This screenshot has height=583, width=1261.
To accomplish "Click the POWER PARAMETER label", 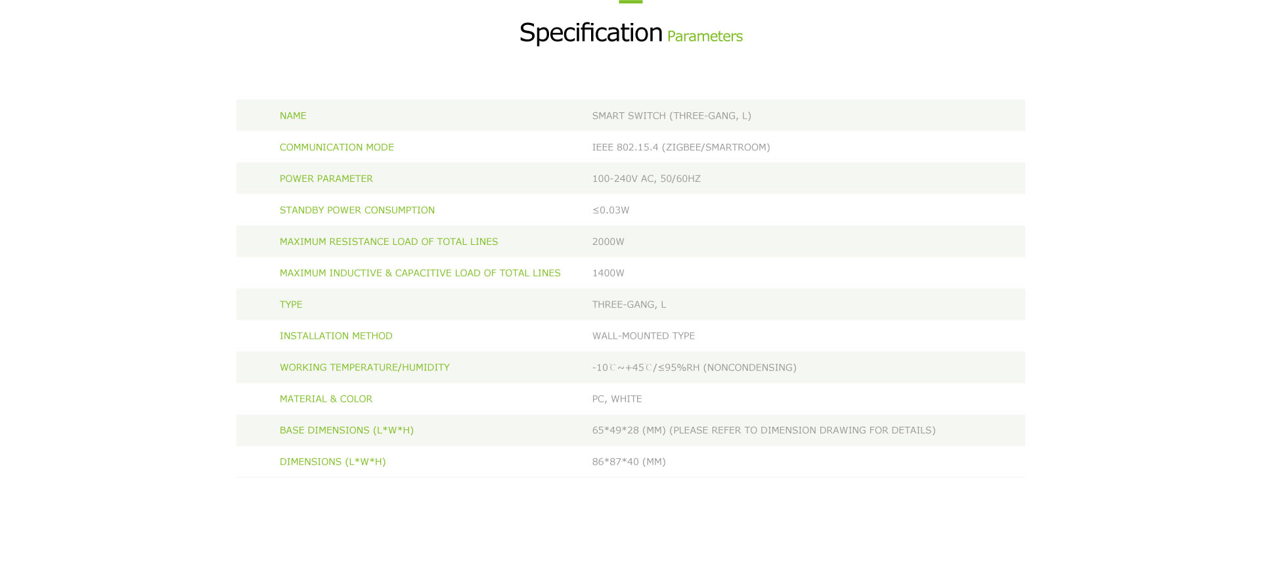I will coord(326,179).
